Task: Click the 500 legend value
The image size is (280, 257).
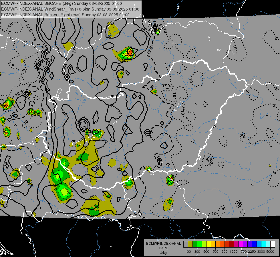Action: point(206,252)
